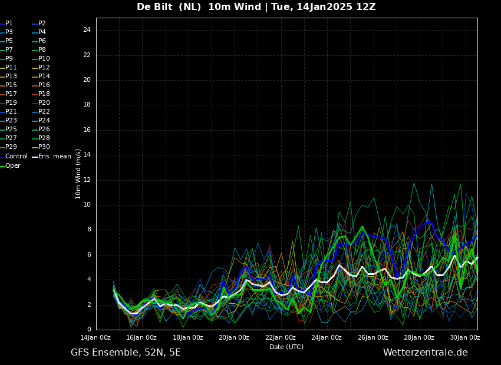Click the 24Jan 00z axis label
501x365 pixels.
[326, 338]
